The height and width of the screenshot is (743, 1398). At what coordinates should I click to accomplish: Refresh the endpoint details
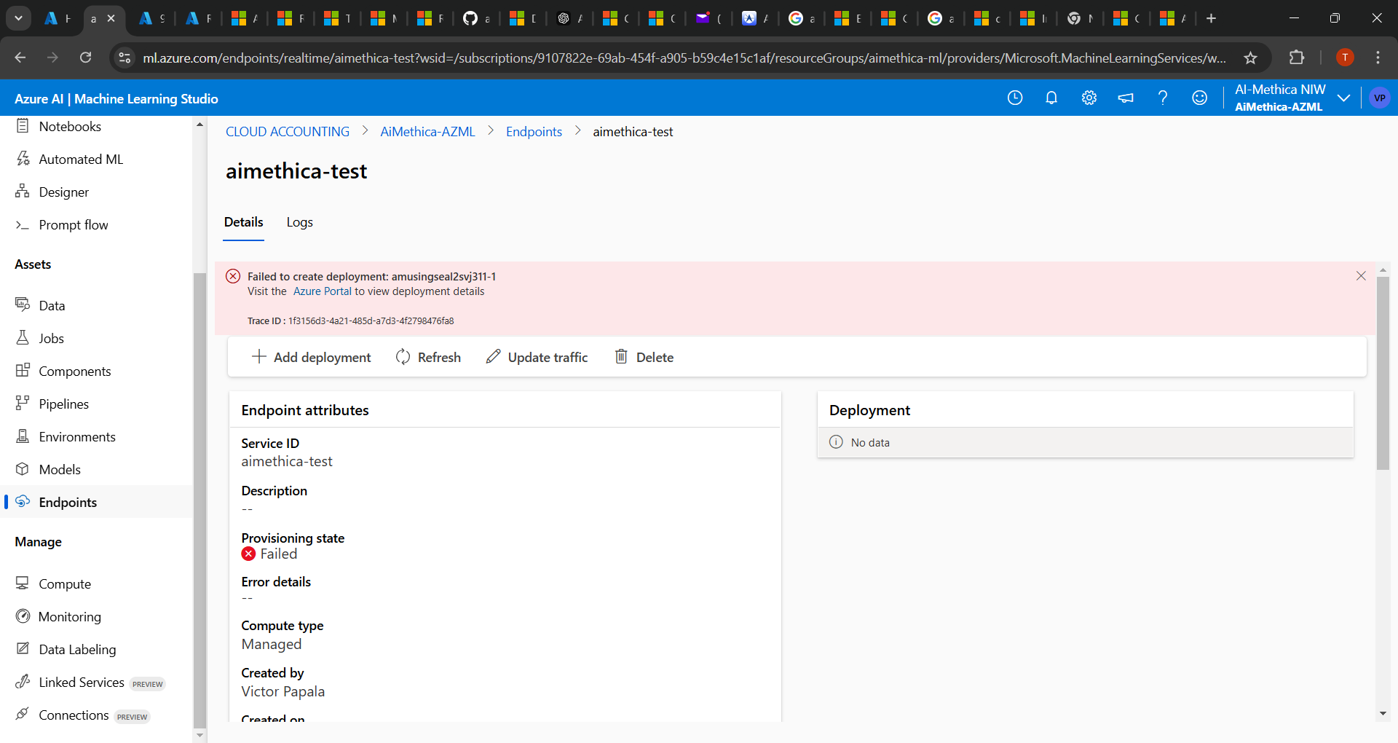(x=428, y=357)
